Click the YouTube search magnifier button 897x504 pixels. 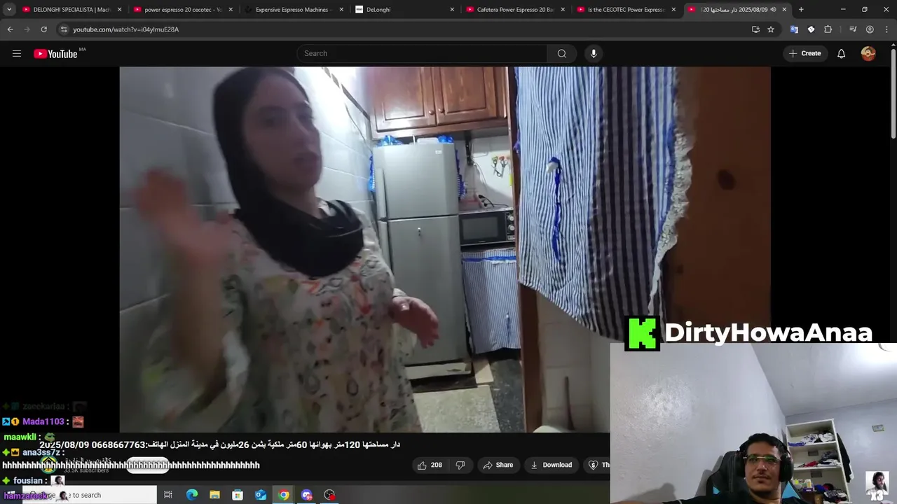pos(562,54)
